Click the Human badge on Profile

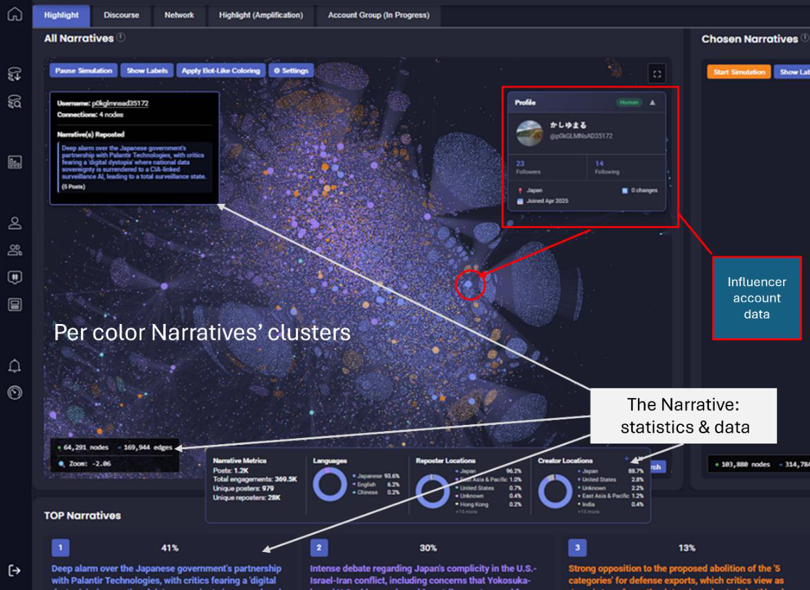click(x=629, y=103)
